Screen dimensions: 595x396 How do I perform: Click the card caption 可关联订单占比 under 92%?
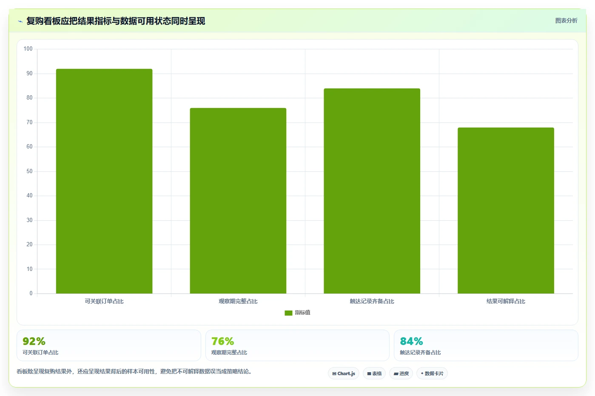[40, 353]
